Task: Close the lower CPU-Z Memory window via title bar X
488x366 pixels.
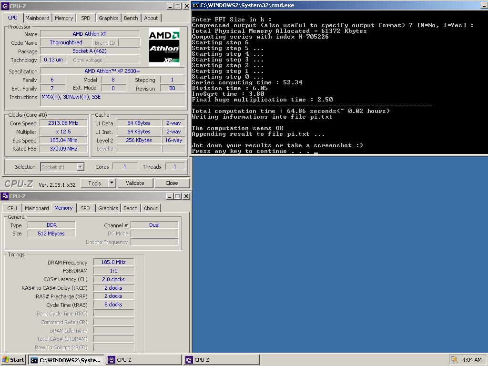Action: coord(186,196)
